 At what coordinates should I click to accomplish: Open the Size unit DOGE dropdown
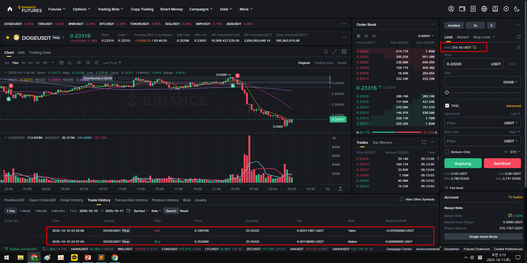tap(510, 82)
